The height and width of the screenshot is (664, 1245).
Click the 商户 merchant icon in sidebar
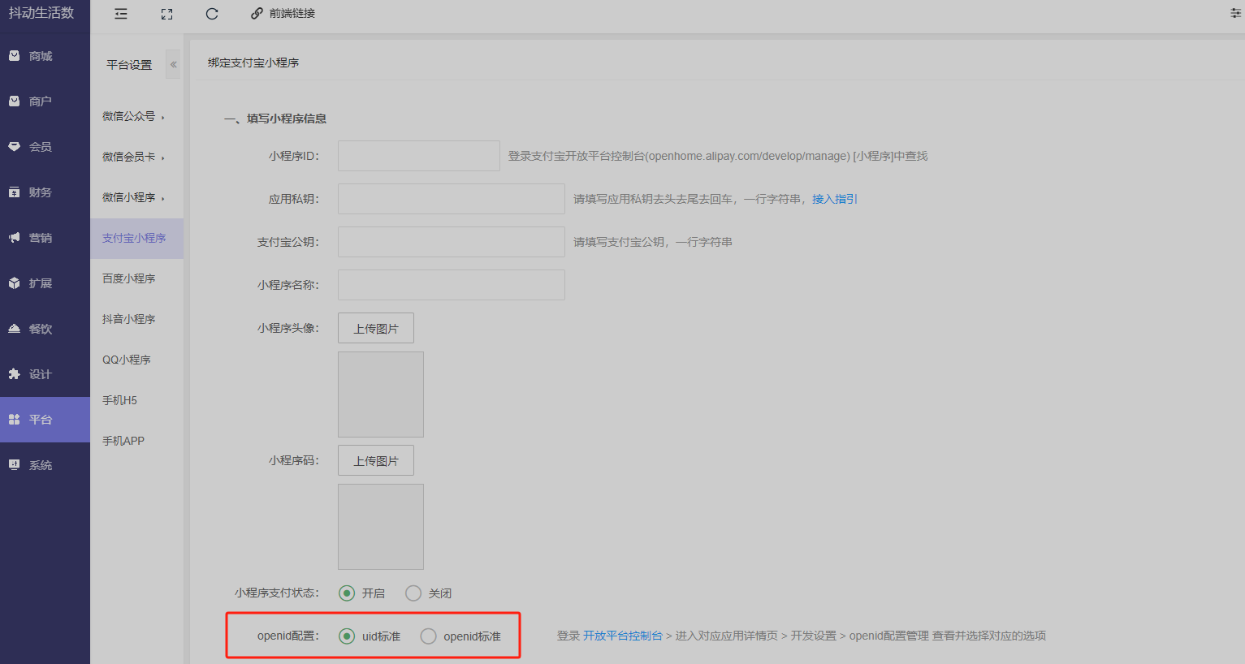coord(14,101)
